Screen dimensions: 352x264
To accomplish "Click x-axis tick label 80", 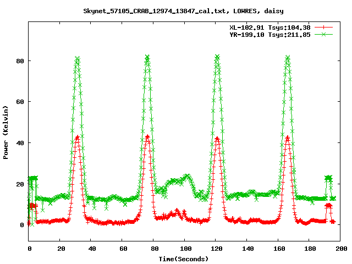I will [x=155, y=249].
